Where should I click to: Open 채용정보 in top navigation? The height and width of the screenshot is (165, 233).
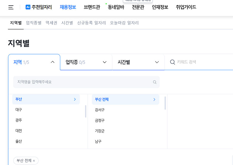click(68, 7)
